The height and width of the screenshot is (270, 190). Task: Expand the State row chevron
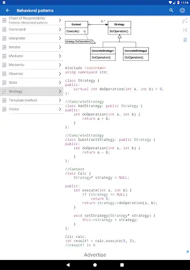click(x=60, y=82)
